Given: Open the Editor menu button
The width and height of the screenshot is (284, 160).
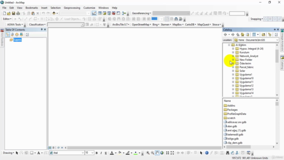Looking at the screenshot, I should coord(7,19).
